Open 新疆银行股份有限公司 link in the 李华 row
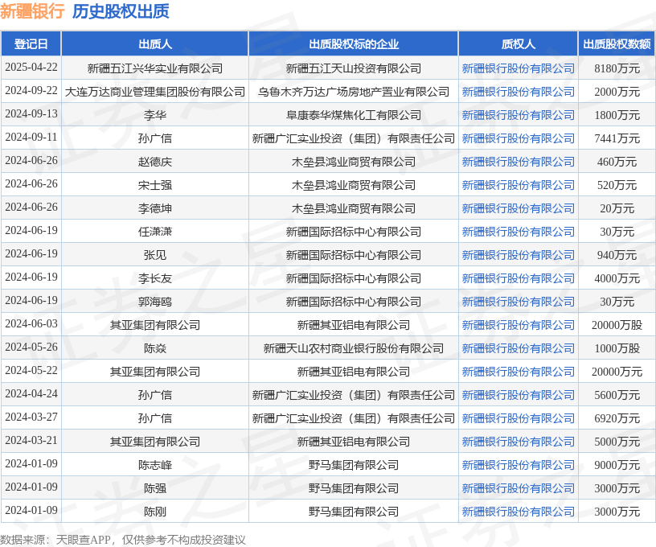 click(x=518, y=115)
